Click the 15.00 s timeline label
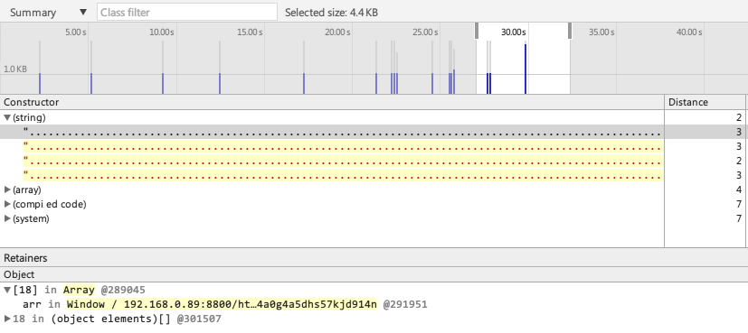The height and width of the screenshot is (333, 748). click(x=250, y=32)
